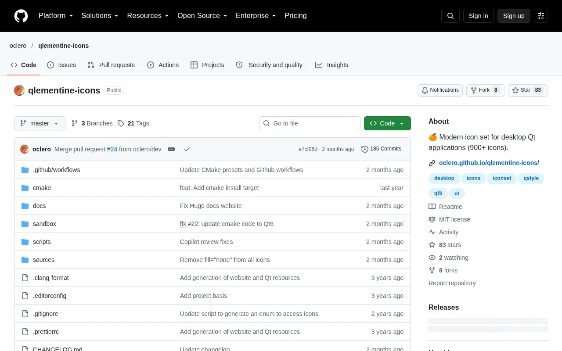Screen dimensions: 562x351
Task: Select the iconset topic tag
Action: tap(502, 178)
